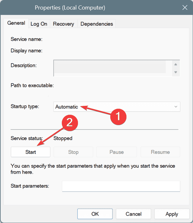Open the Recovery tab
This screenshot has height=223, width=193.
click(63, 24)
